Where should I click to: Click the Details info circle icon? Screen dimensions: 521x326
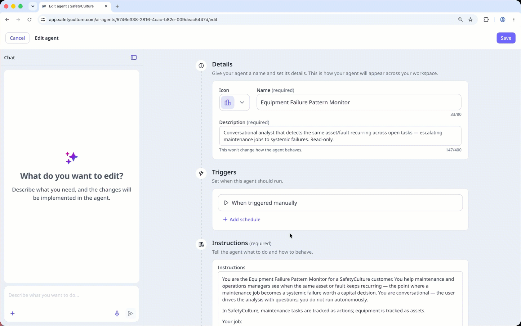tap(201, 66)
